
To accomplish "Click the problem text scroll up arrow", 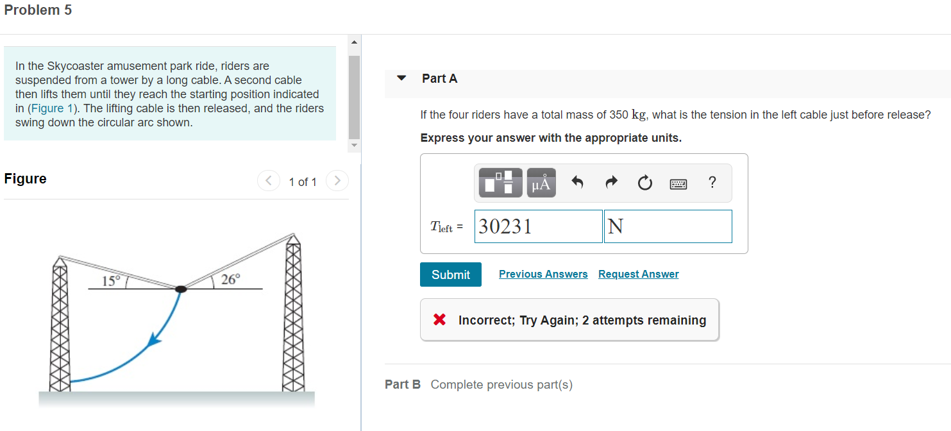I will (354, 42).
